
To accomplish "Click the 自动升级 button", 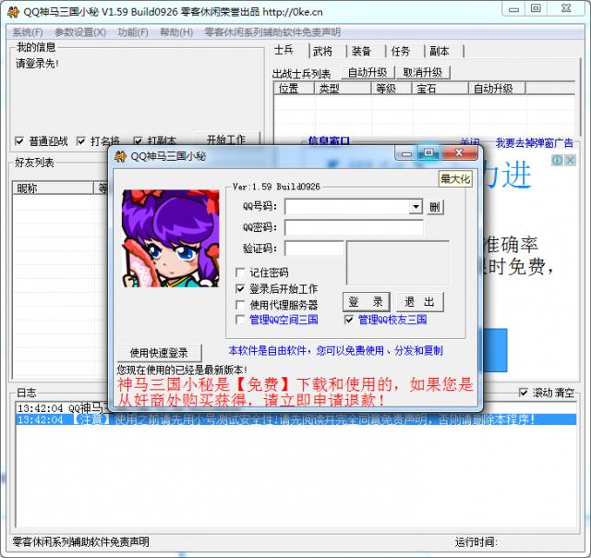I will pos(368,72).
